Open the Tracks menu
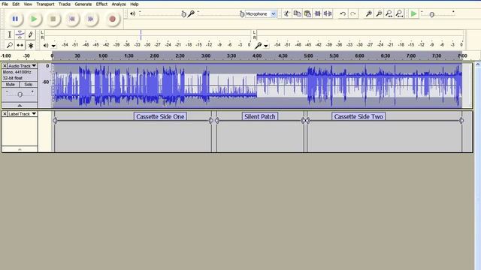 65,4
